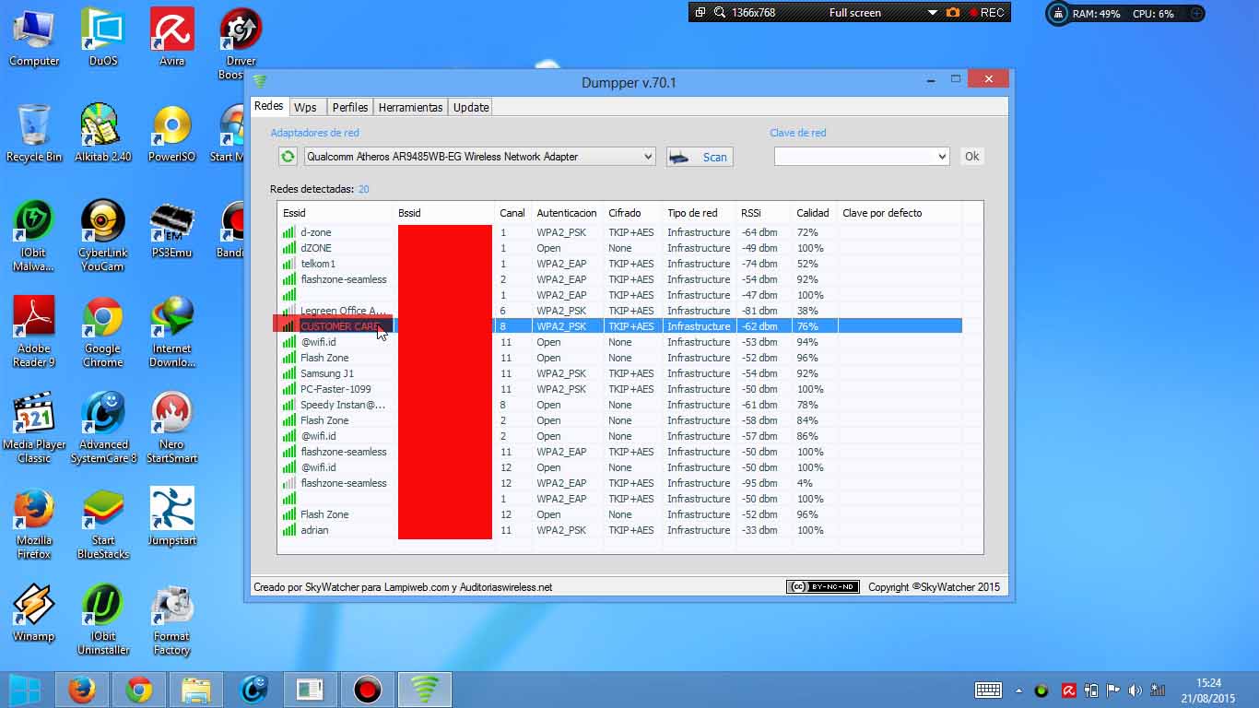This screenshot has width=1259, height=708.
Task: Sort by the Canal column header
Action: click(x=513, y=213)
